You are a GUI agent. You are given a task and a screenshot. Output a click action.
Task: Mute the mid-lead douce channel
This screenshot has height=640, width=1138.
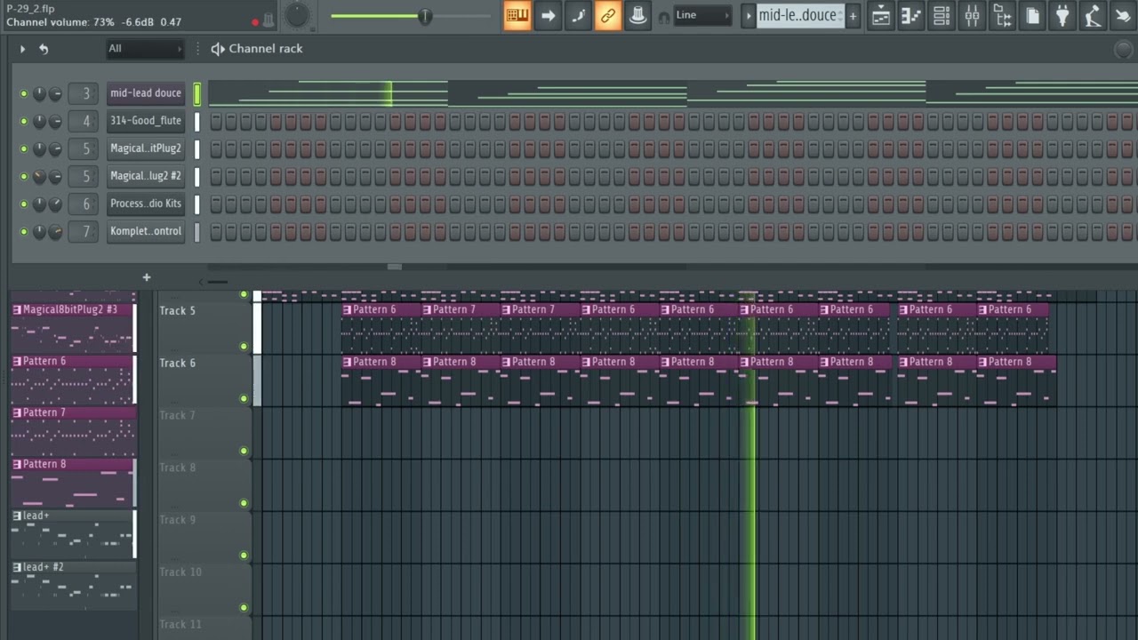click(24, 93)
